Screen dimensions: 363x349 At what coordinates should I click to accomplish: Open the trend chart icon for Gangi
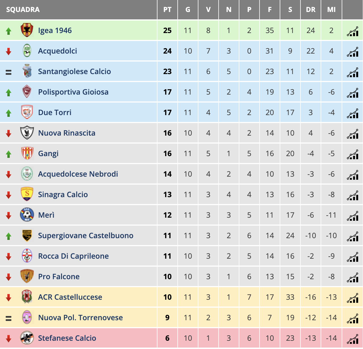tap(352, 154)
